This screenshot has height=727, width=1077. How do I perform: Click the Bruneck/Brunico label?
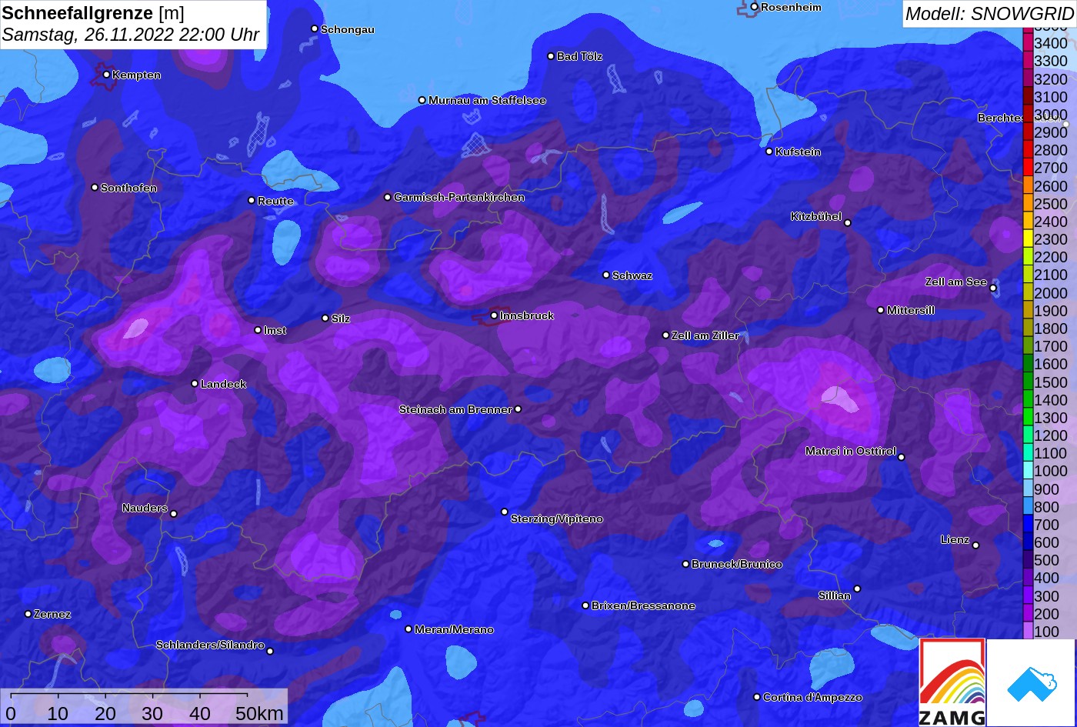(737, 564)
